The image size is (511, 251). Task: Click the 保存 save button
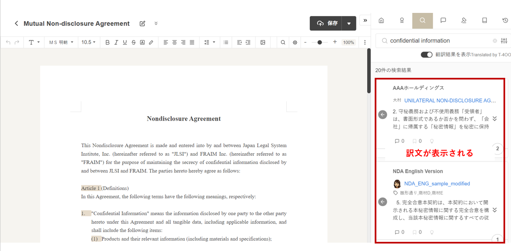click(326, 24)
